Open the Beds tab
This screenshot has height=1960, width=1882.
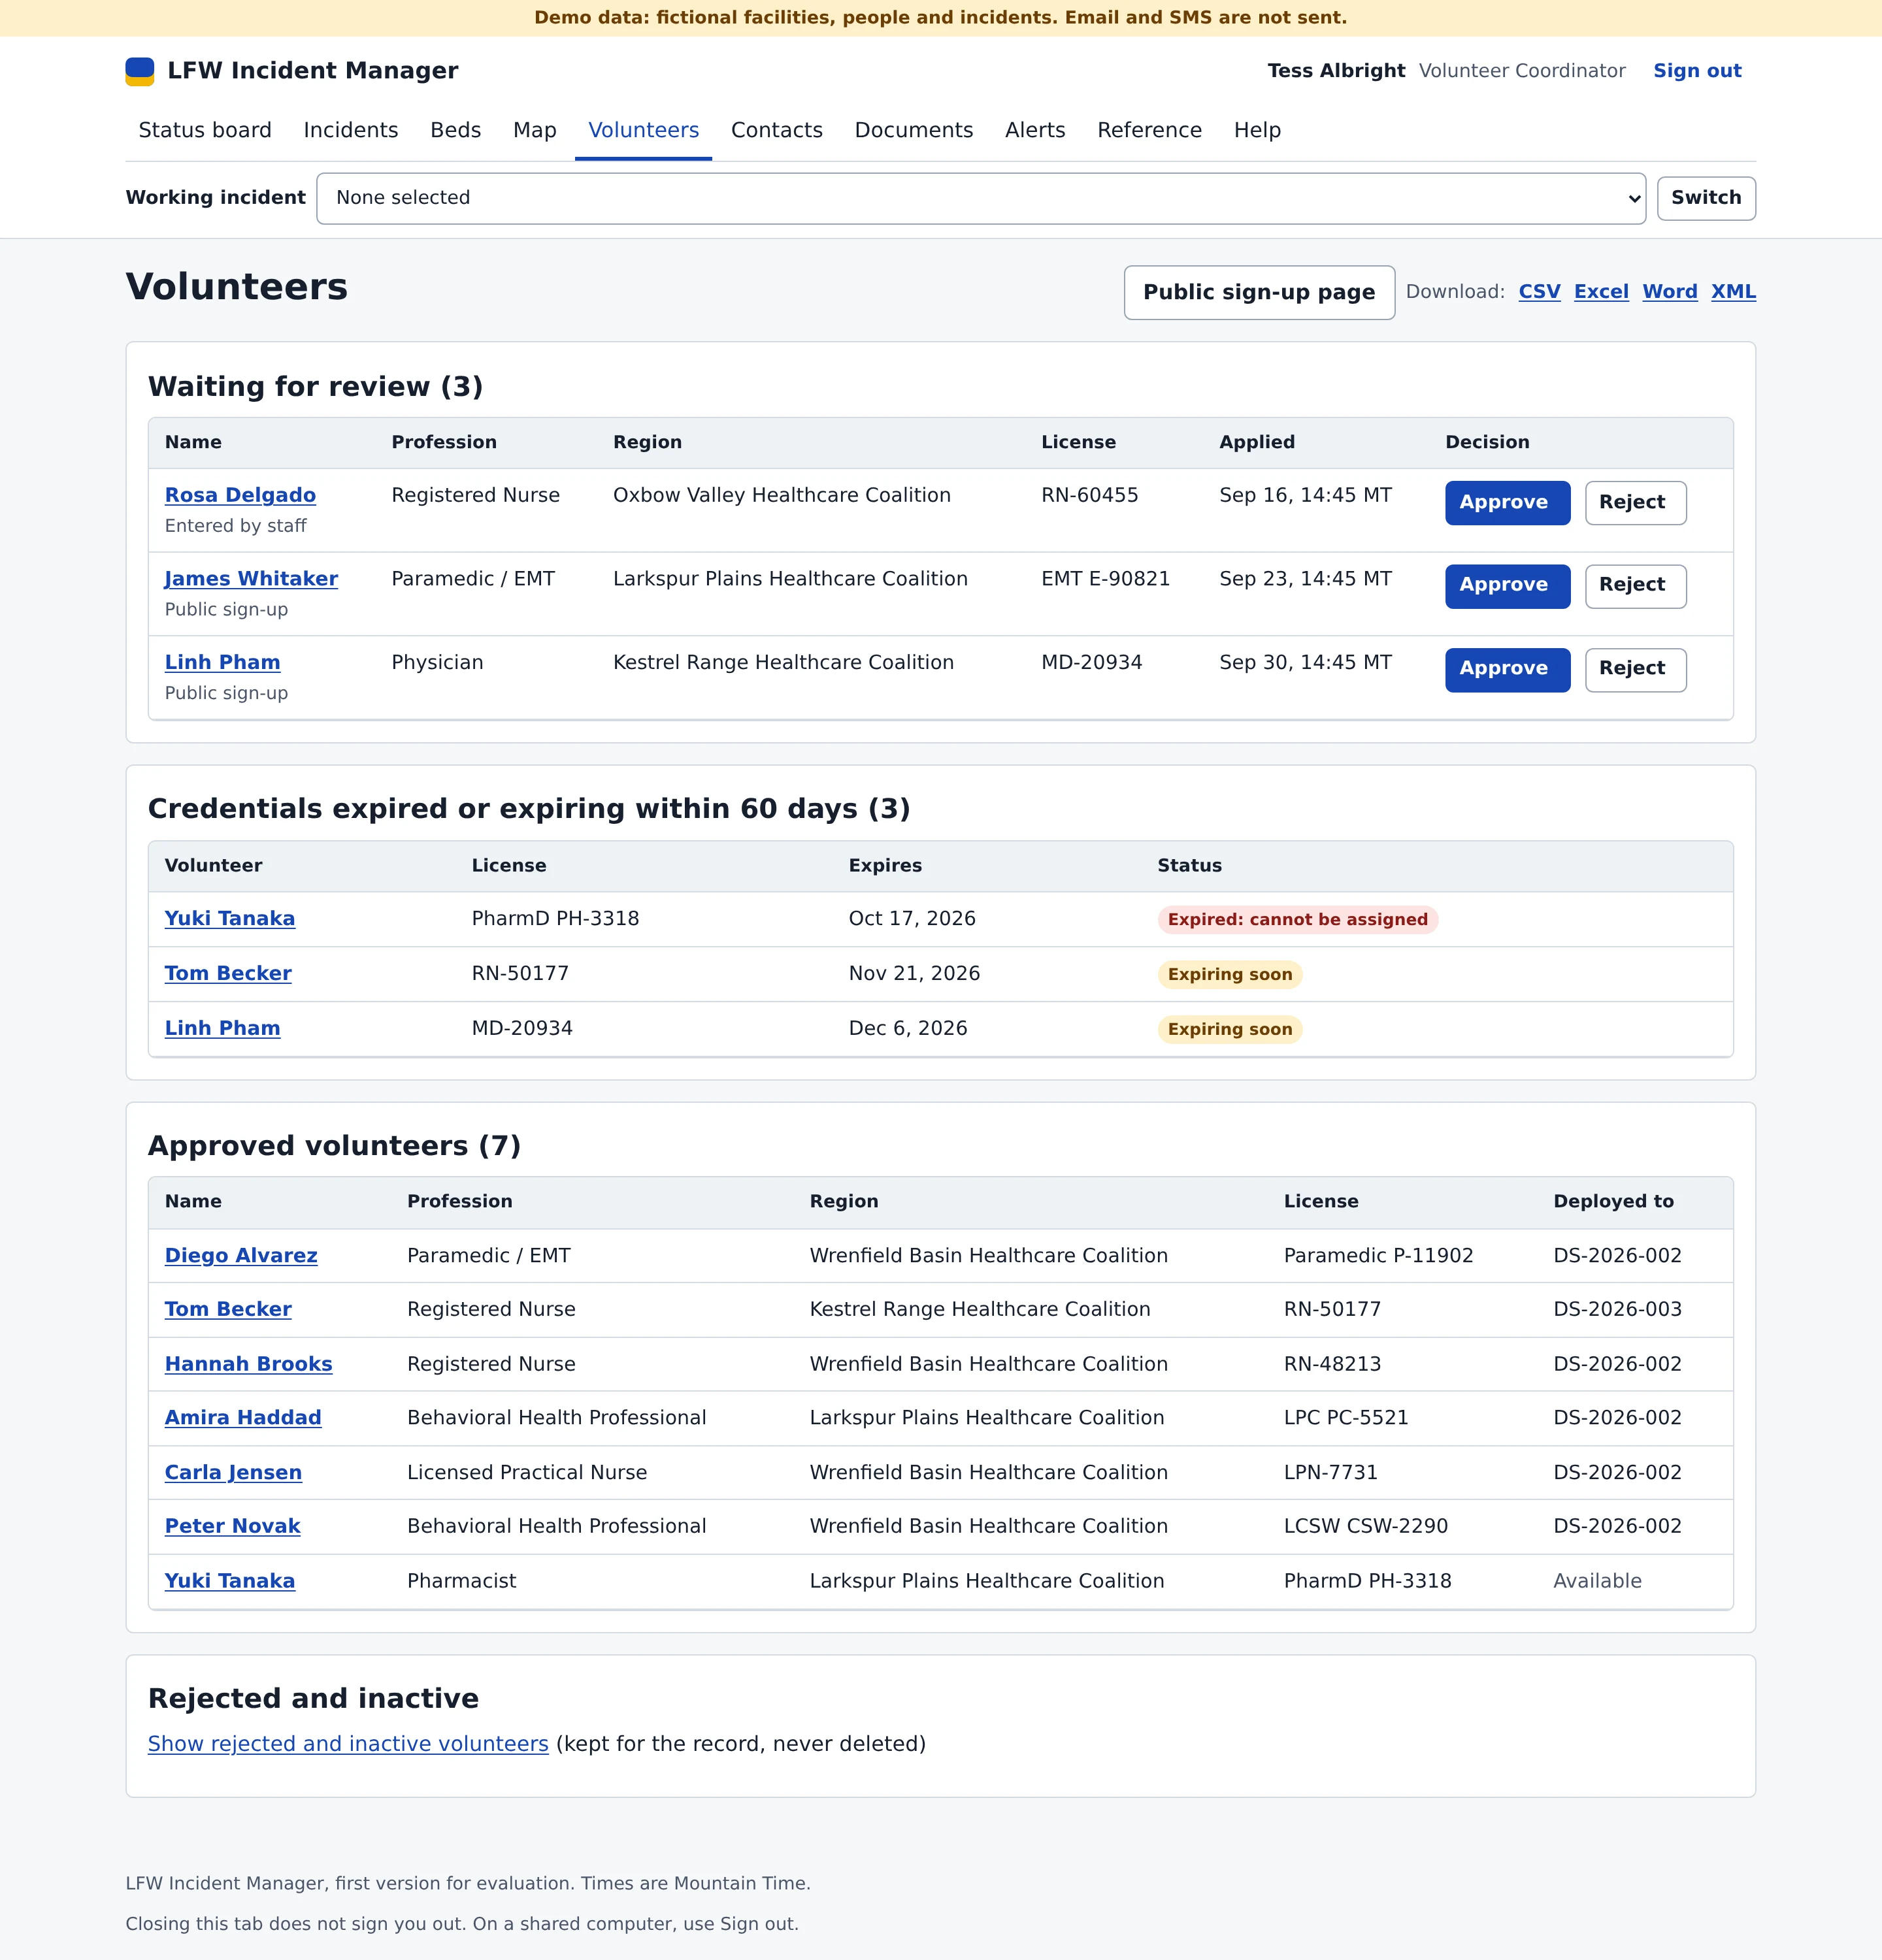[456, 130]
